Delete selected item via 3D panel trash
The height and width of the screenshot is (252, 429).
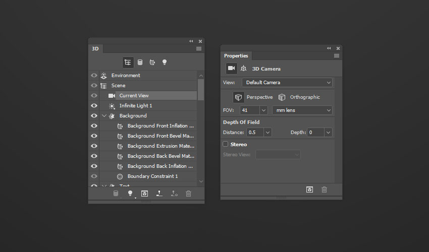[x=189, y=194]
